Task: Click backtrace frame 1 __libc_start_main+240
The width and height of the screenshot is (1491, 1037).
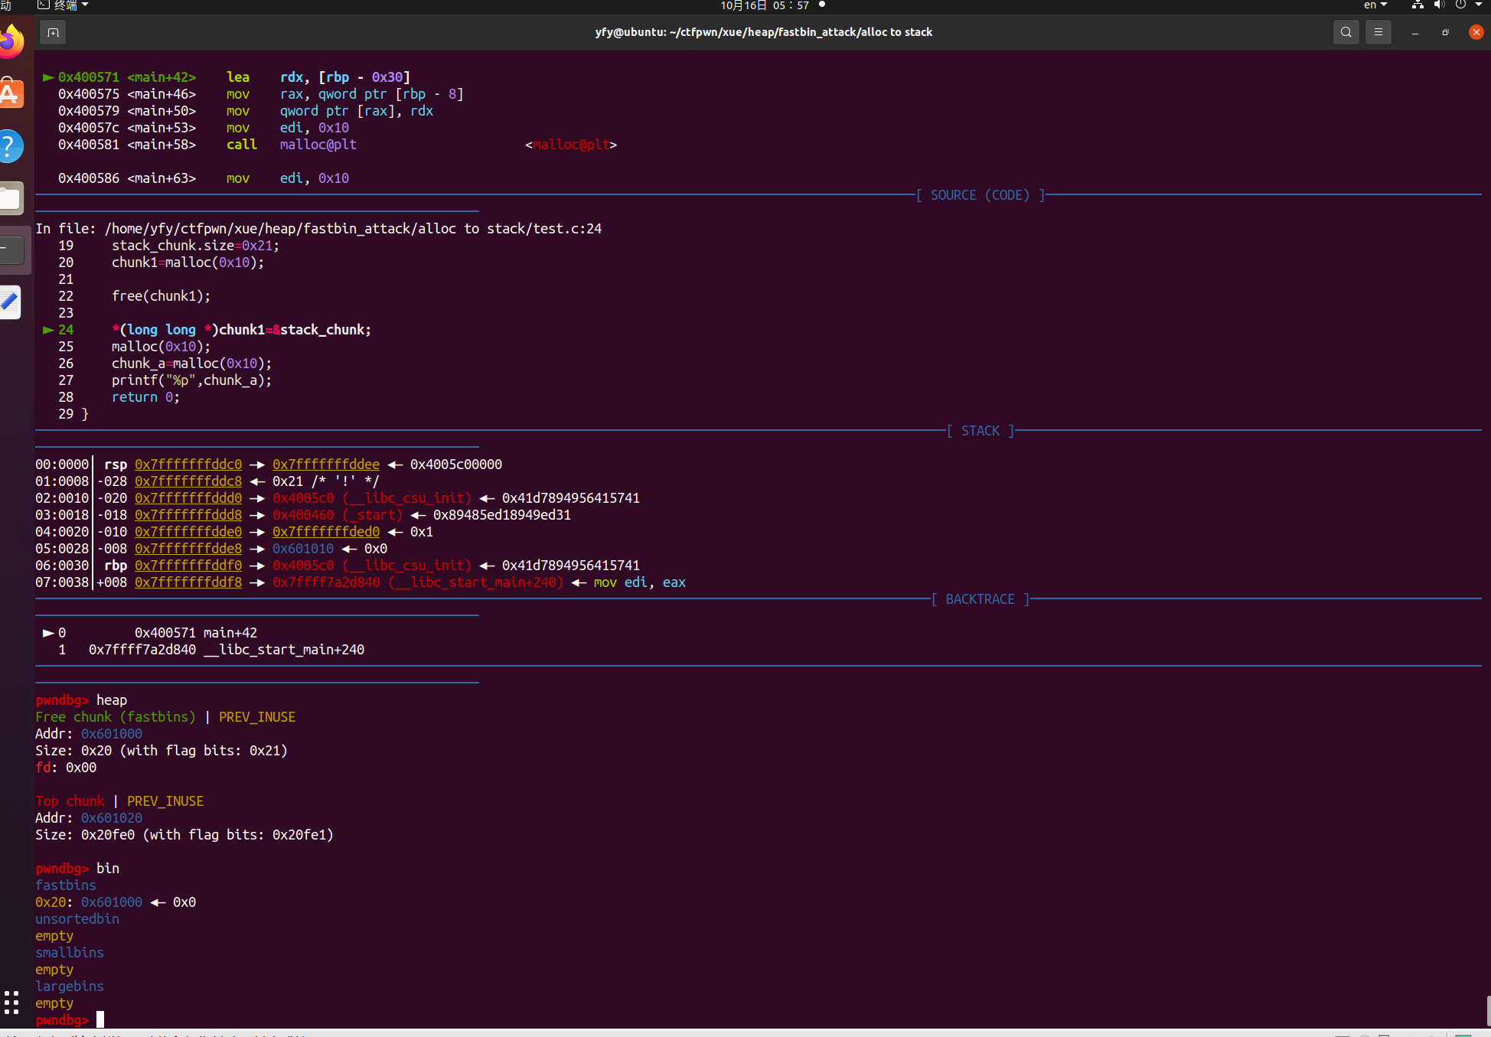Action: (211, 650)
